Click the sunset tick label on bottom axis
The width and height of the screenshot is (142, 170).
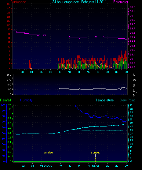pyautogui.click(x=95, y=166)
